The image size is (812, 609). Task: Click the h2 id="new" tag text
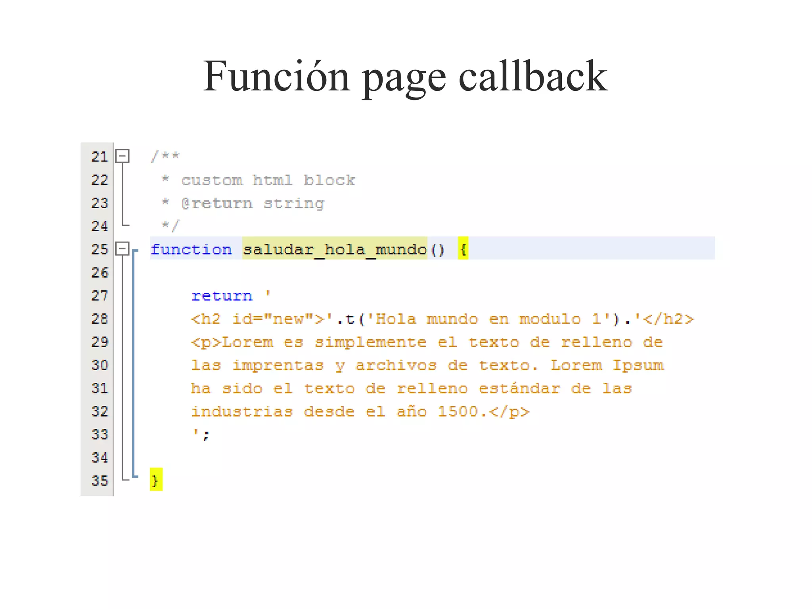(x=258, y=319)
